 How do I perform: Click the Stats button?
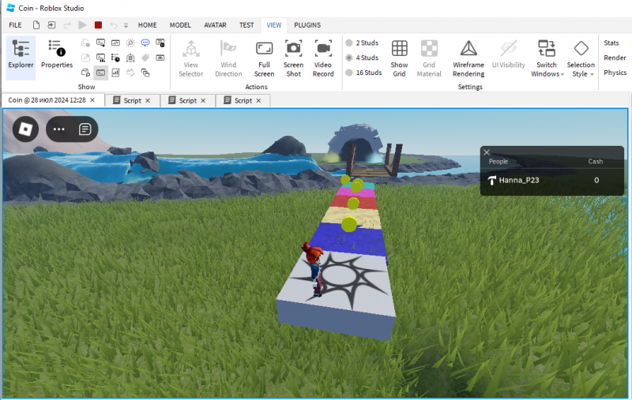pos(611,43)
